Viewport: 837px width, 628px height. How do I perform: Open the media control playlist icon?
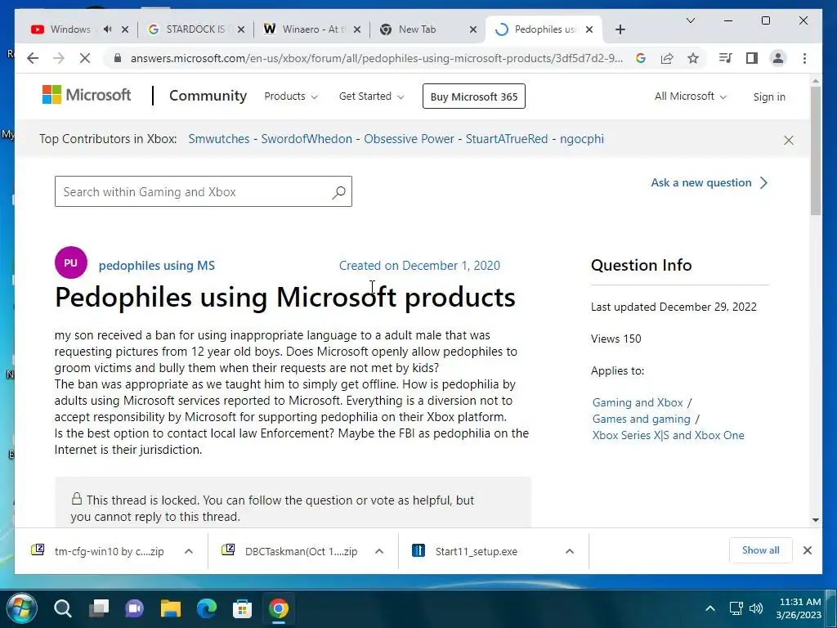(726, 58)
